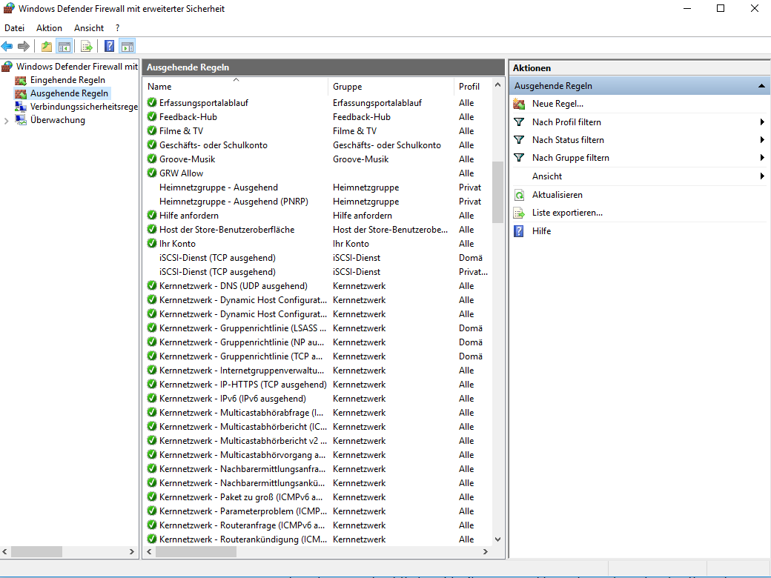Click the funnel icon for Nach Profil filtern

tap(519, 122)
